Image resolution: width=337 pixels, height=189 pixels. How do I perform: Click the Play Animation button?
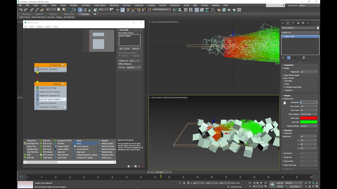[258, 183]
